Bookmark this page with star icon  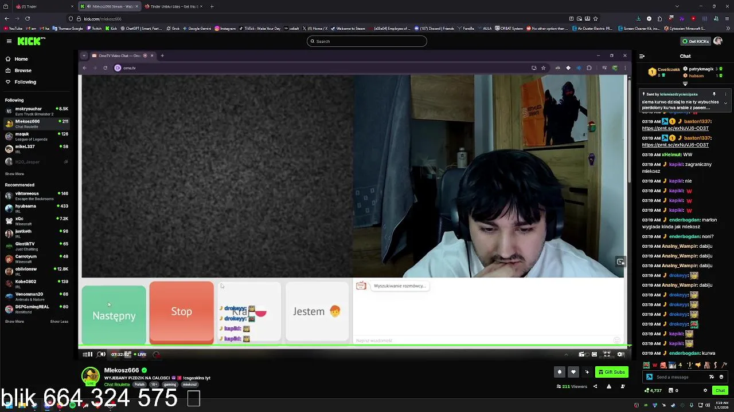[x=595, y=18]
